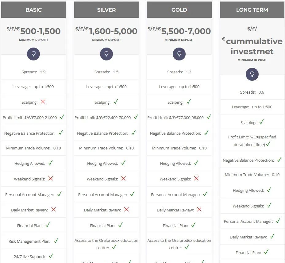Click the 500-1,500 minimum deposit amount
This screenshot has width=285, height=263.
[40, 31]
